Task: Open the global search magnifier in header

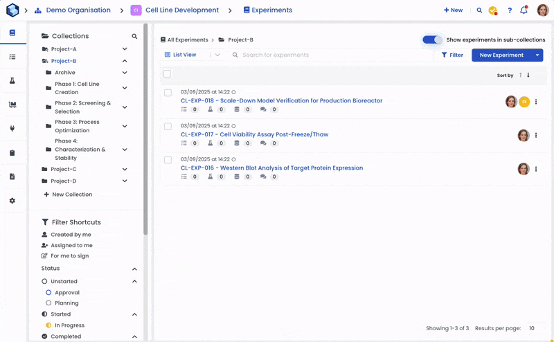Action: click(x=479, y=10)
